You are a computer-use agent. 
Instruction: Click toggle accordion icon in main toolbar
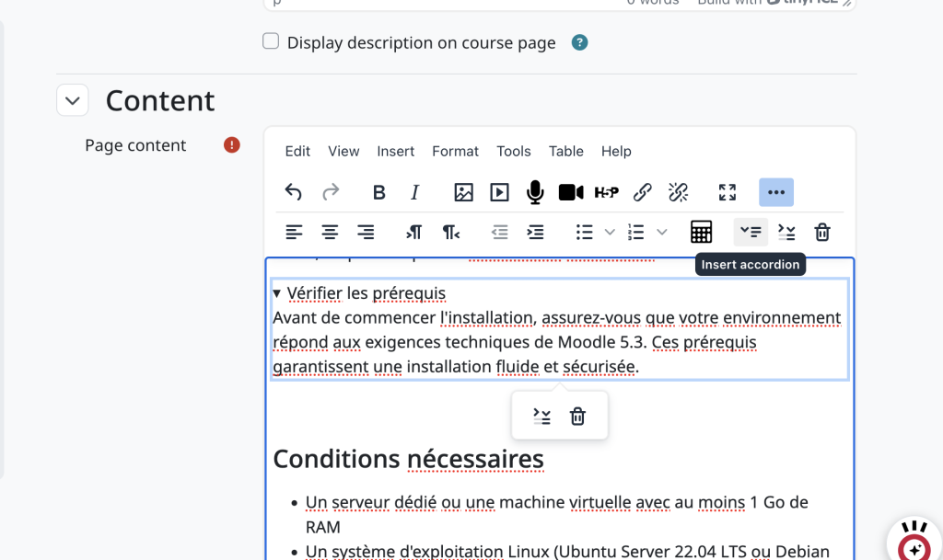tap(786, 232)
